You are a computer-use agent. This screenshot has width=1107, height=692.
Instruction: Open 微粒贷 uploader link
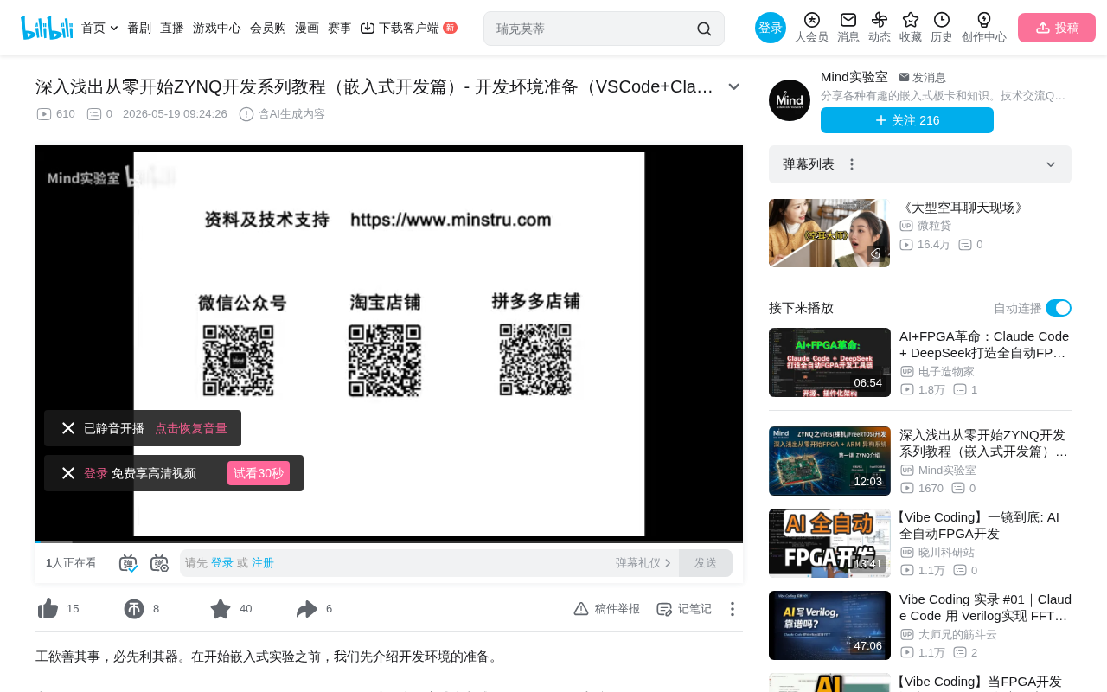click(x=934, y=226)
